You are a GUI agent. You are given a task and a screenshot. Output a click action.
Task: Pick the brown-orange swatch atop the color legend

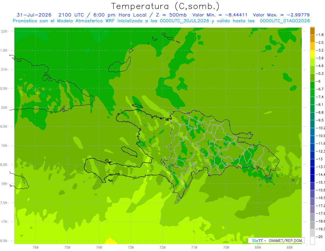pyautogui.click(x=312, y=31)
